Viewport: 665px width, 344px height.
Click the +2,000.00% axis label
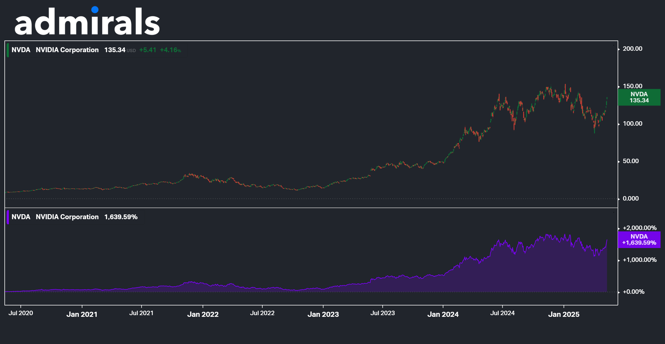point(640,228)
